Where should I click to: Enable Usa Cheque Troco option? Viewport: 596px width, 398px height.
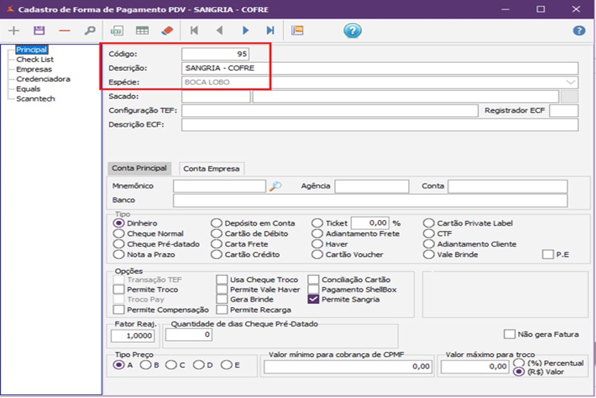pos(222,280)
